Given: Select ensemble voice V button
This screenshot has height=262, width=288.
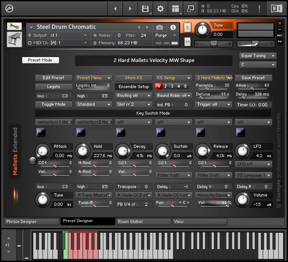Looking at the screenshot, I should (159, 86).
